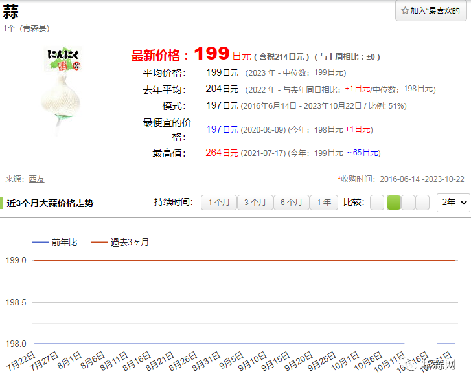The width and height of the screenshot is (471, 385).
Task: Click the red 過去3ヶ月 chart line
Action: tap(245, 261)
